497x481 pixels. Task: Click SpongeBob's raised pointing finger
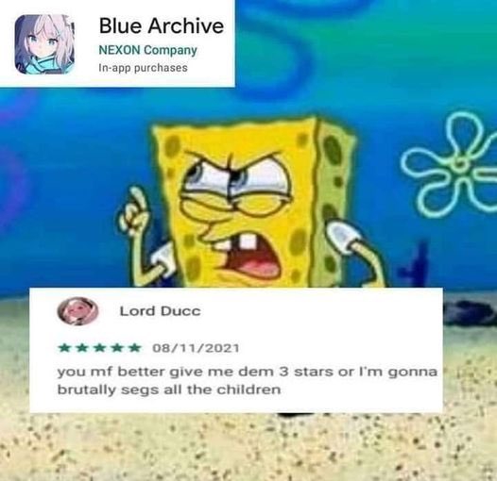click(136, 201)
